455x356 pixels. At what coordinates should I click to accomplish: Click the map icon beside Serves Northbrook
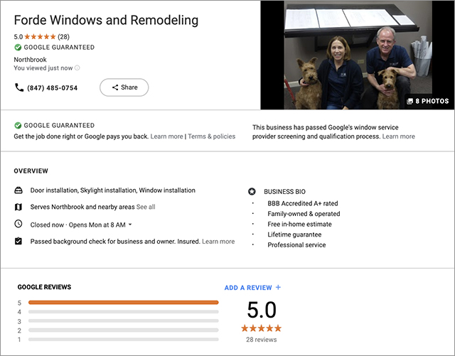pos(18,207)
